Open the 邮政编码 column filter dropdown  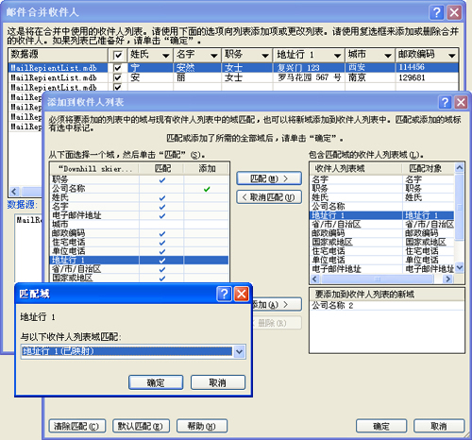click(452, 56)
